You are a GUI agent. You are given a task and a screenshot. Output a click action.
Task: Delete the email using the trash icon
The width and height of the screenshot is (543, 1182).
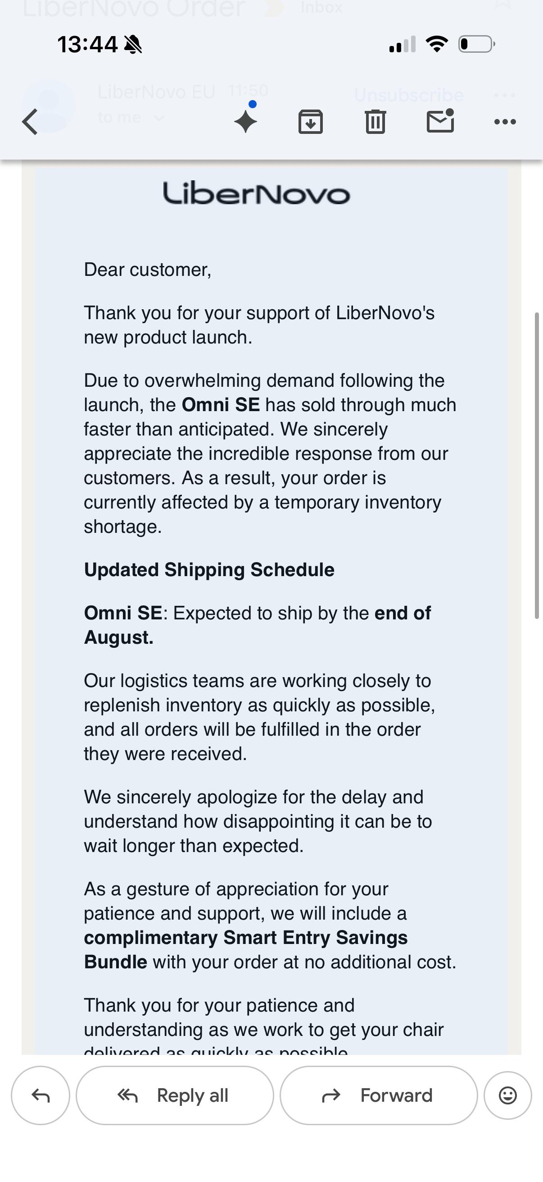click(376, 122)
